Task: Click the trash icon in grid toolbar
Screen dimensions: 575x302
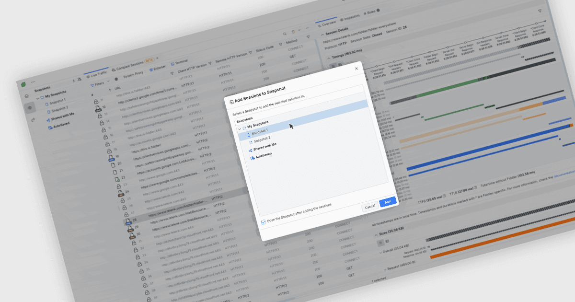Action: [x=293, y=32]
